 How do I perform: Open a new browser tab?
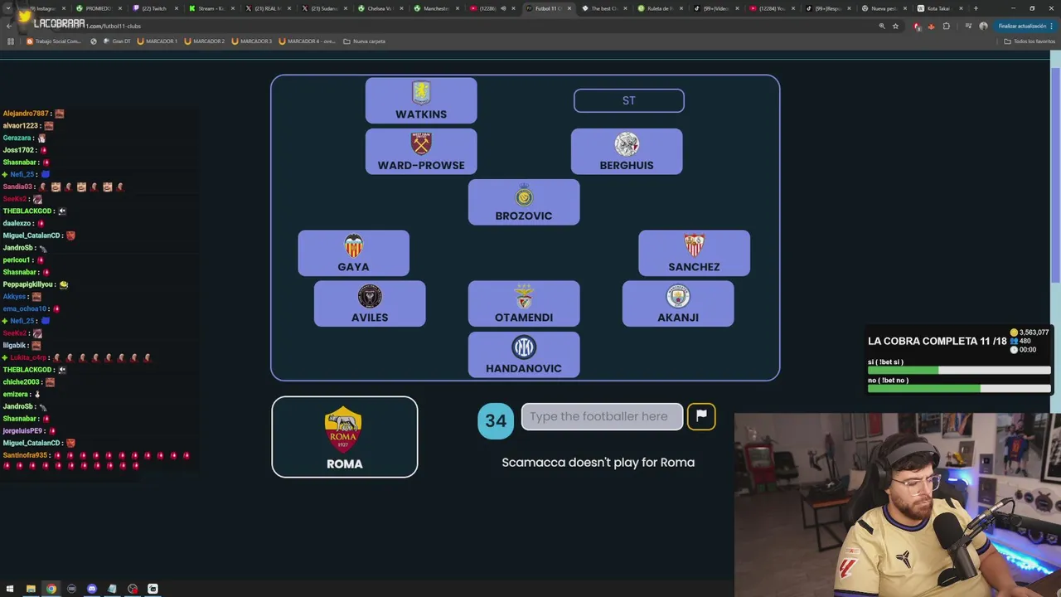[x=976, y=8]
